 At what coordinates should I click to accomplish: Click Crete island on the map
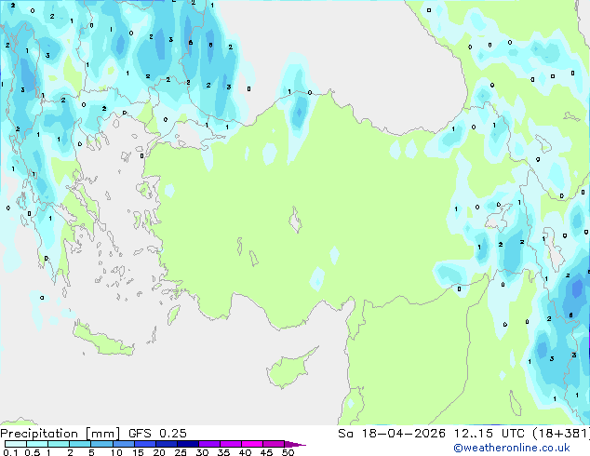pyautogui.click(x=103, y=340)
